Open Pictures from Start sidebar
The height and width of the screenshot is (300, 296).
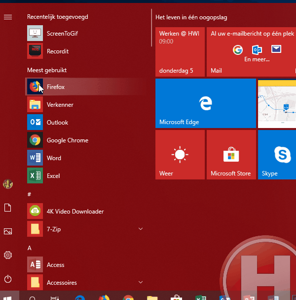pyautogui.click(x=8, y=231)
